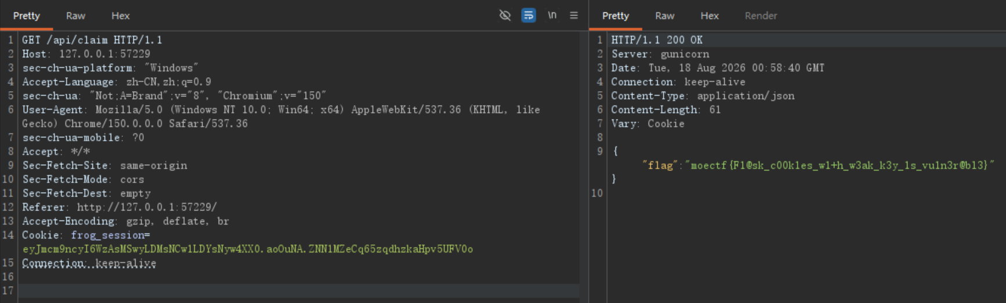
Task: Switch to request Raw tab
Action: pos(75,16)
